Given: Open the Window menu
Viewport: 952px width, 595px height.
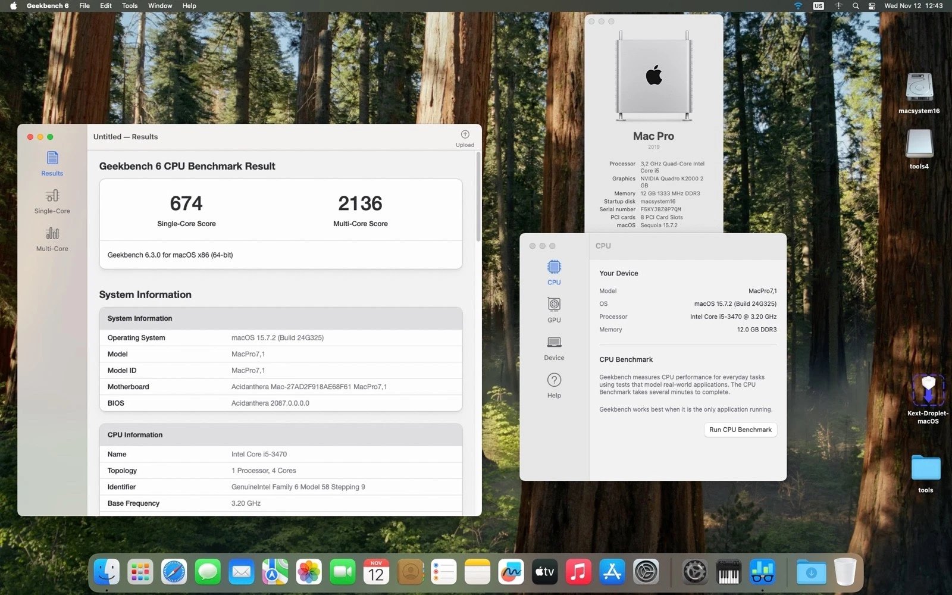Looking at the screenshot, I should [x=160, y=6].
